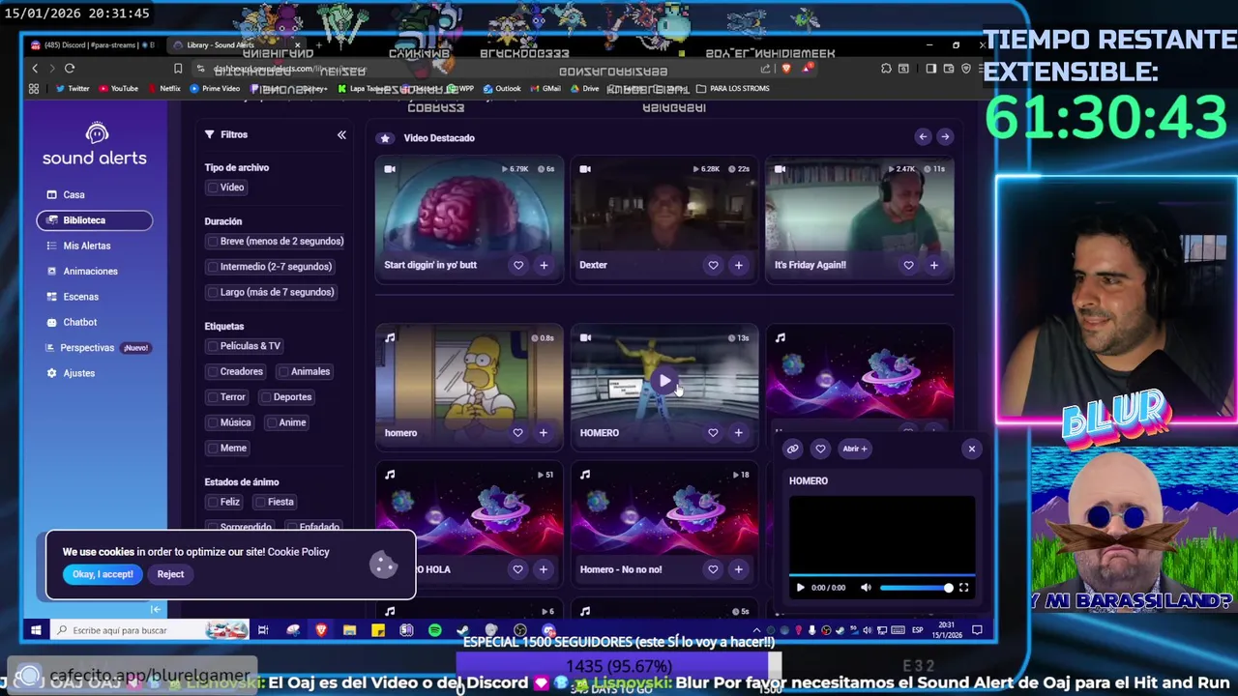
Task: Play the HOMERO video thumbnail
Action: pos(664,381)
